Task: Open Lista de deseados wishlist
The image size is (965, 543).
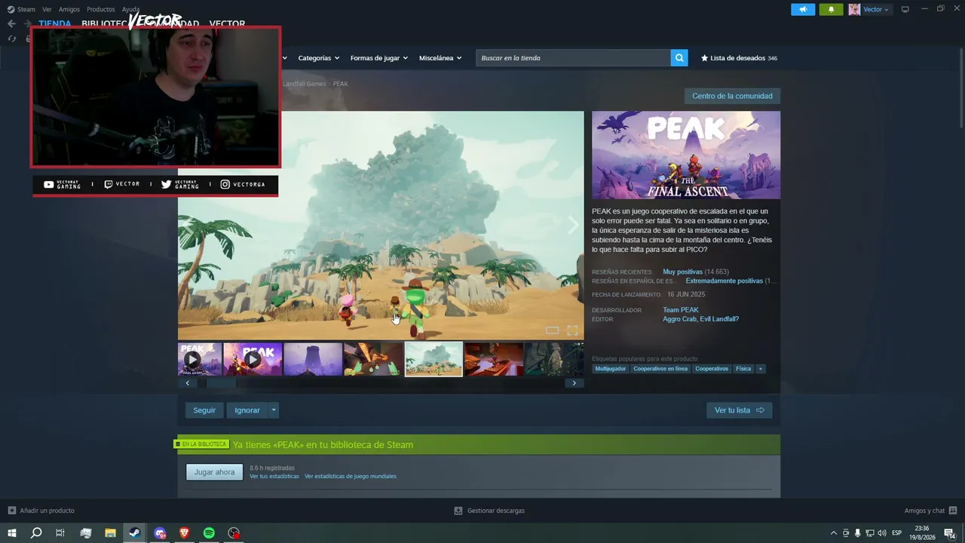Action: (x=739, y=58)
